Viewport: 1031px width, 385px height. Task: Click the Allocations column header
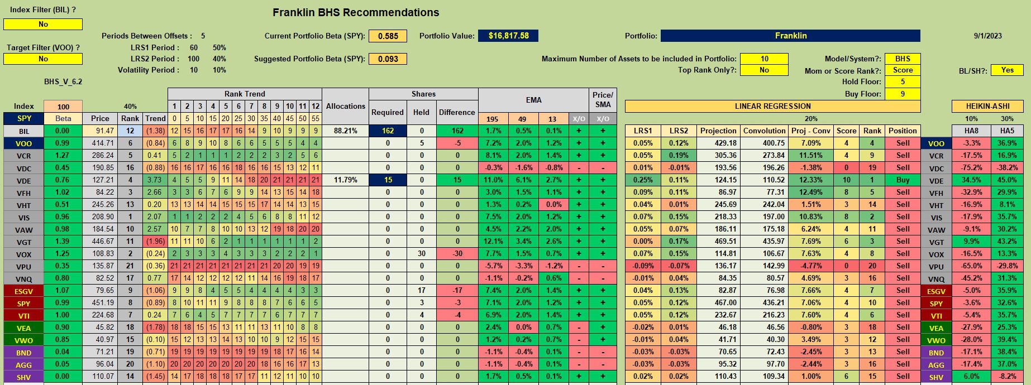point(345,106)
